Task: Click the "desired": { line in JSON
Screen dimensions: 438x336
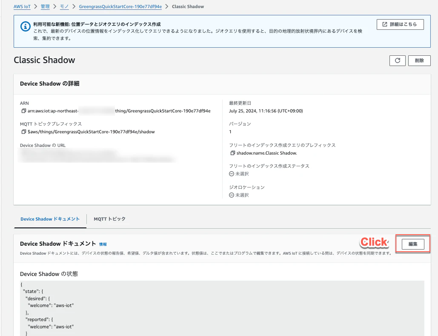Action: point(38,299)
